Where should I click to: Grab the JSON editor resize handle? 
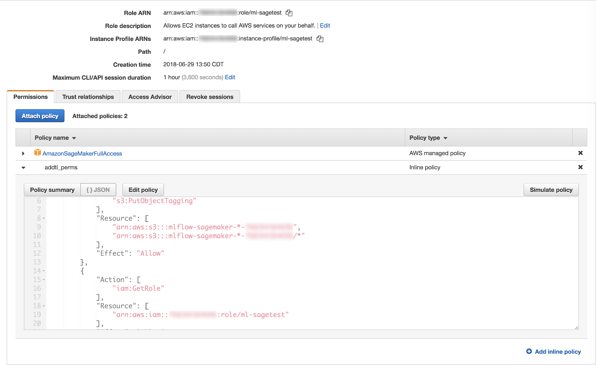(576, 327)
